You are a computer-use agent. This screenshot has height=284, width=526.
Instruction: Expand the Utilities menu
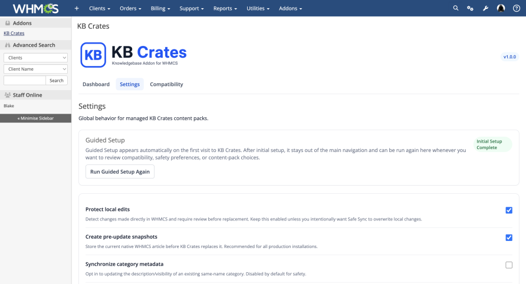[x=258, y=8]
